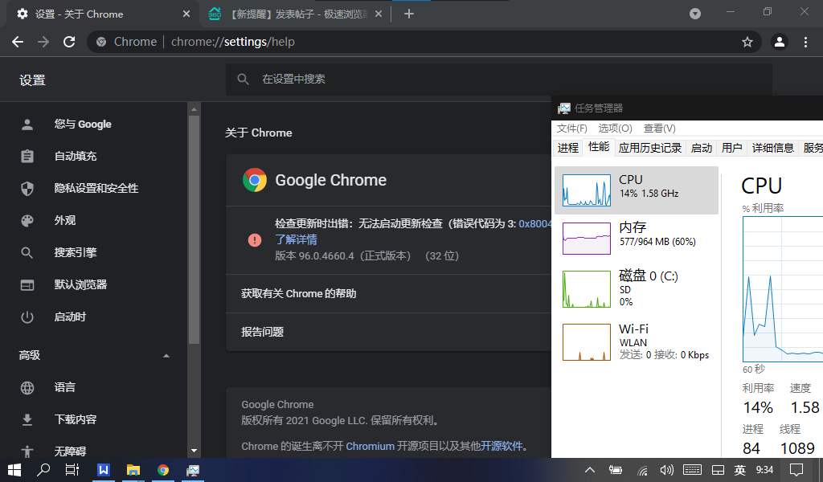Switch to the 进程 tab in Task Manager
The image size is (823, 482).
[568, 148]
